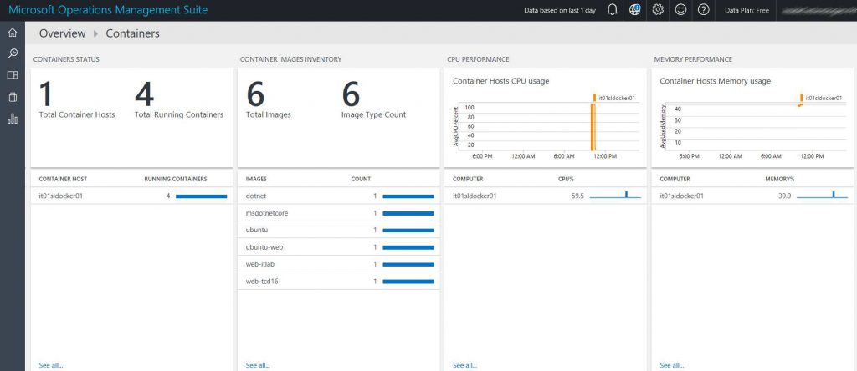Go back to Overview breadcrumb
Image resolution: width=857 pixels, height=371 pixels.
point(62,33)
